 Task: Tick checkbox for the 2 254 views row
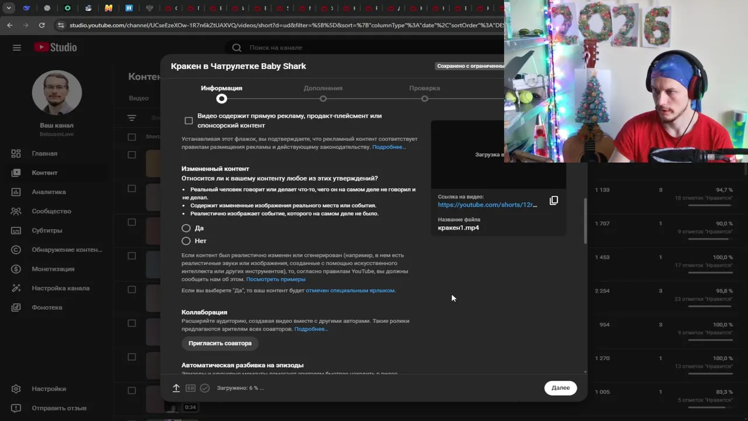(131, 289)
